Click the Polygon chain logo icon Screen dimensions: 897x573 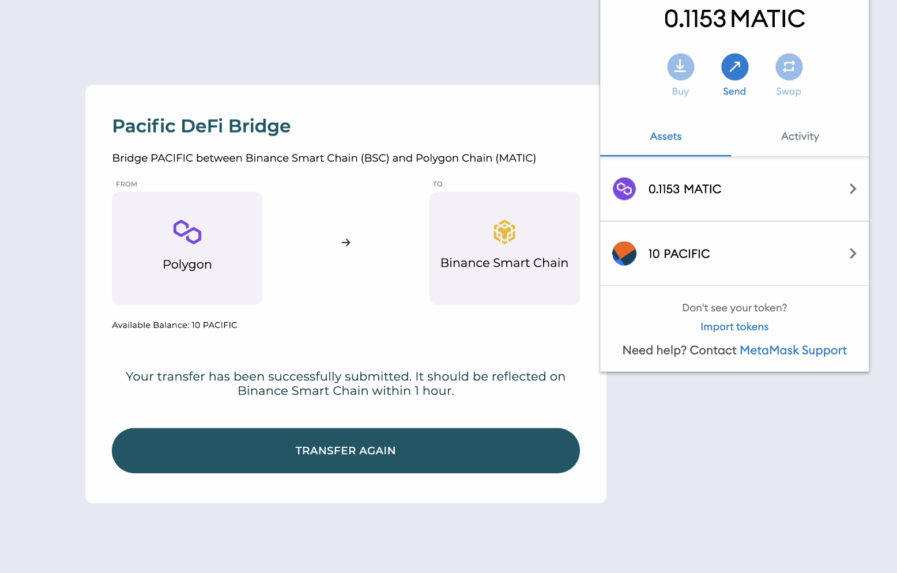pyautogui.click(x=187, y=232)
